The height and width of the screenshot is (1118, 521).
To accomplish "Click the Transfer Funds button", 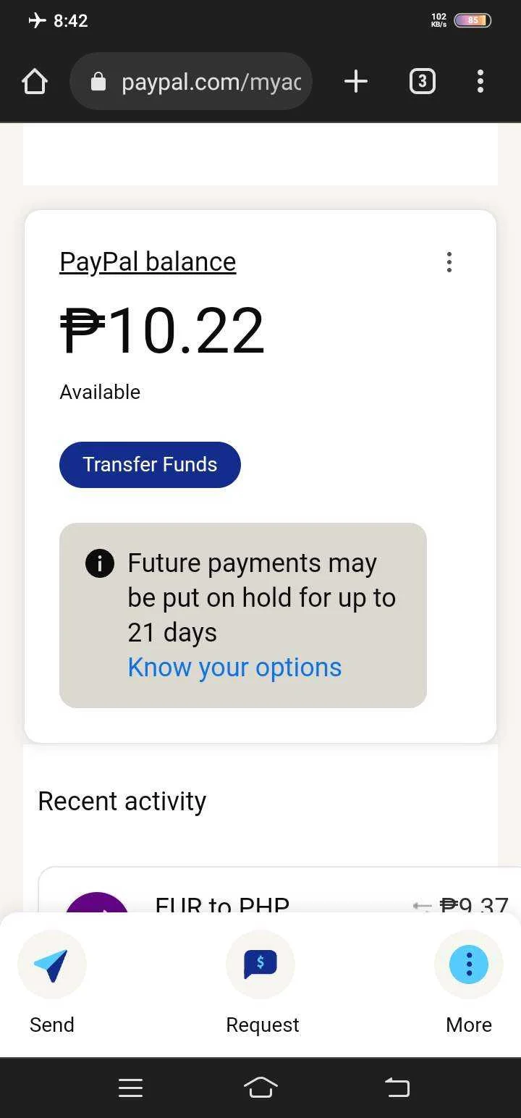I will click(x=150, y=465).
